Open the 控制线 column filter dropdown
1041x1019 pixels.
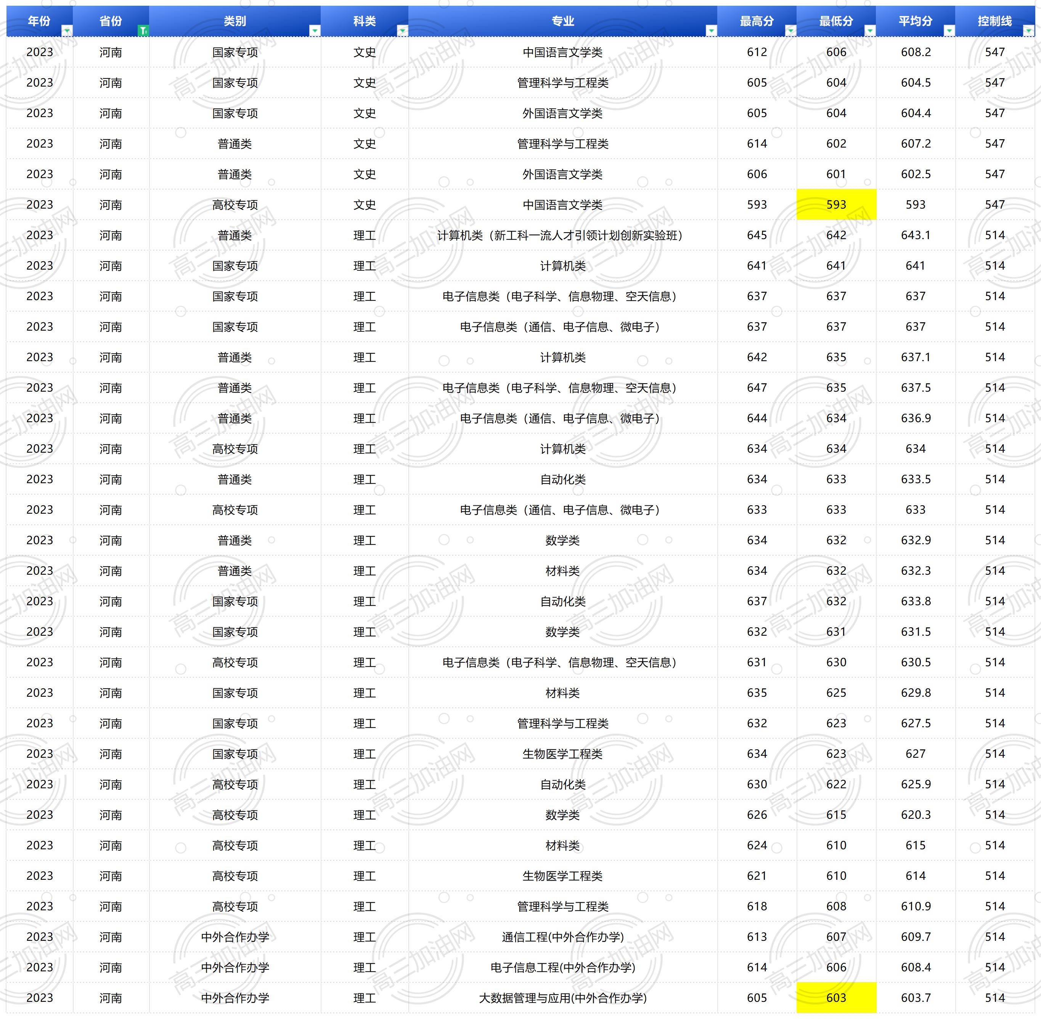(1028, 31)
